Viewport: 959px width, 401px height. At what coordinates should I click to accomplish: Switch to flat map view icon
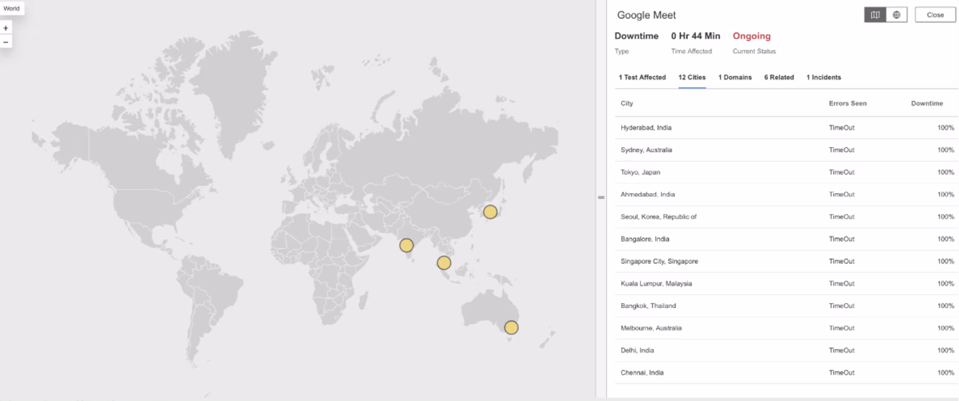pos(875,15)
